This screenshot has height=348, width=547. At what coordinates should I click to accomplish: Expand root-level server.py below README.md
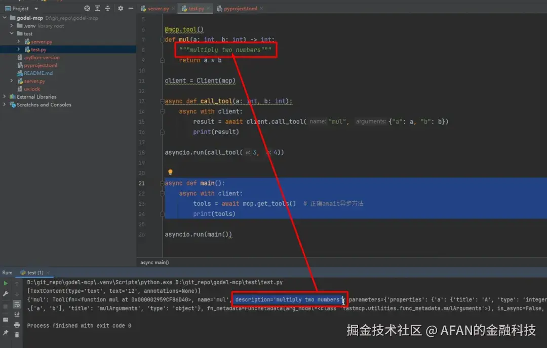[x=12, y=81]
